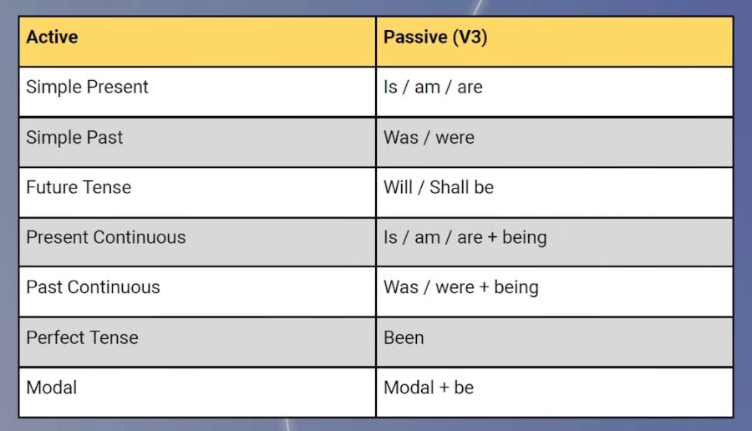The width and height of the screenshot is (752, 431).
Task: Click the Future Tense cell
Action: pos(197,191)
